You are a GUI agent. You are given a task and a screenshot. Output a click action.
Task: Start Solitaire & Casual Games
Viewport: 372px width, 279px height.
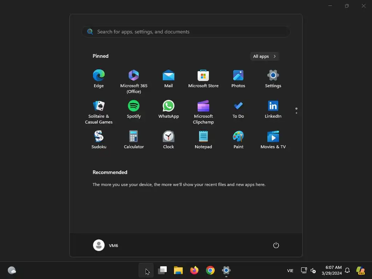click(99, 112)
